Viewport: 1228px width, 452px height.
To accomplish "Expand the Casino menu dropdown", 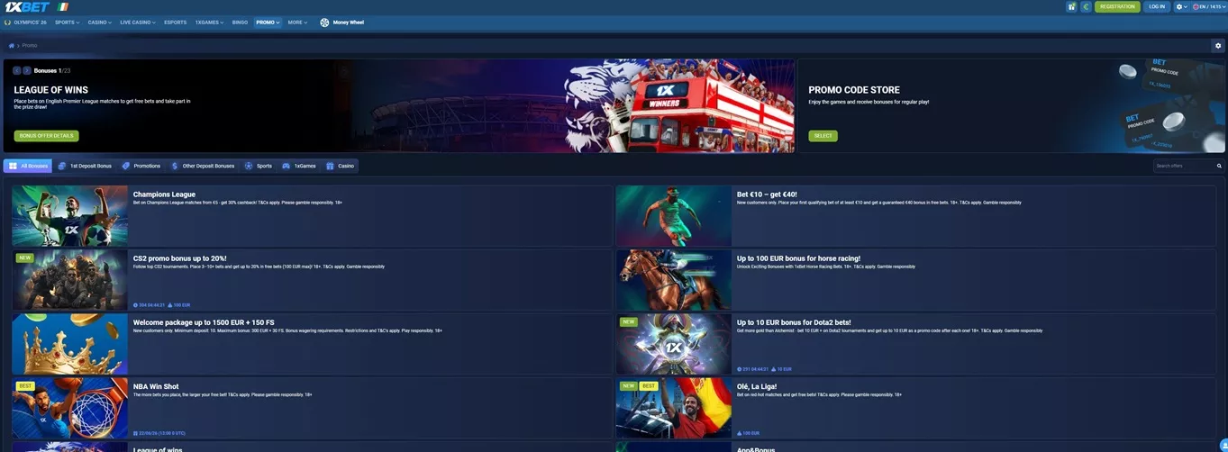I will tap(99, 23).
